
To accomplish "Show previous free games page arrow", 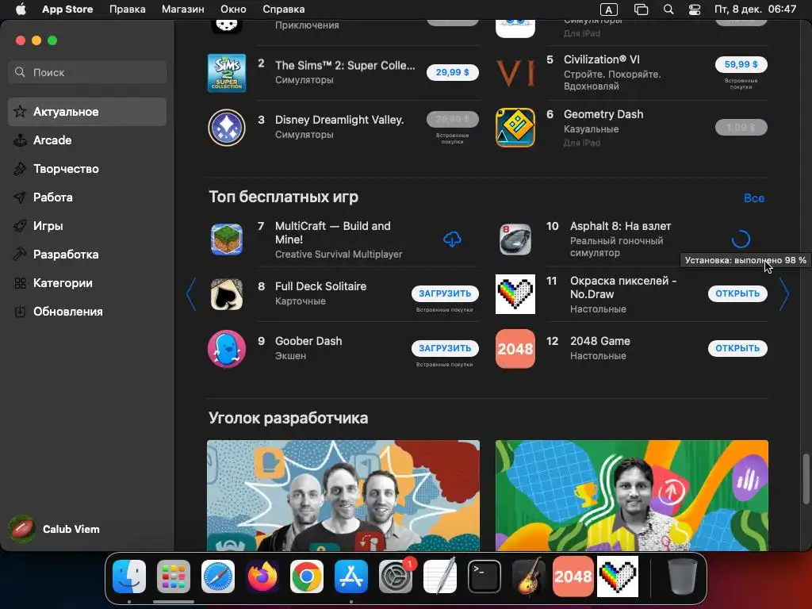I will tap(191, 294).
